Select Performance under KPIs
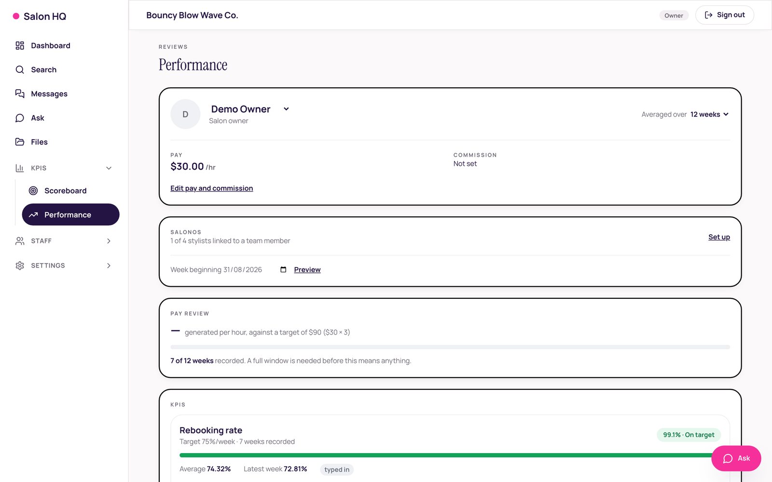Viewport: 772px width, 482px height. [70, 214]
